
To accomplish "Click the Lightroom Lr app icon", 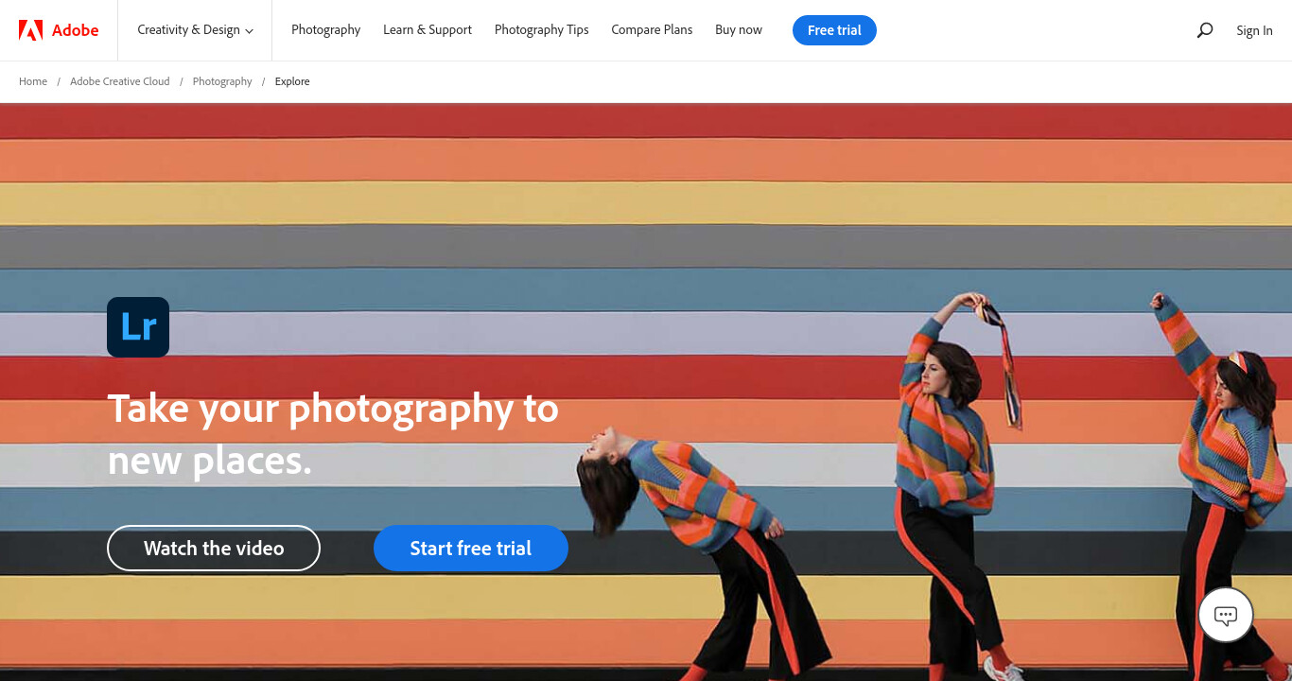I will [138, 327].
